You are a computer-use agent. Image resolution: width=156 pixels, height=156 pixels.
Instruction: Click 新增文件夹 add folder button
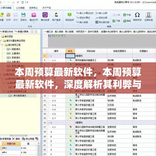pyautogui.click(x=6, y=32)
